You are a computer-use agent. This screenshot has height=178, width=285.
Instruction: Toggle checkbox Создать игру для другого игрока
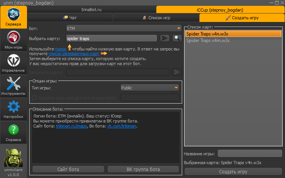tap(34, 98)
